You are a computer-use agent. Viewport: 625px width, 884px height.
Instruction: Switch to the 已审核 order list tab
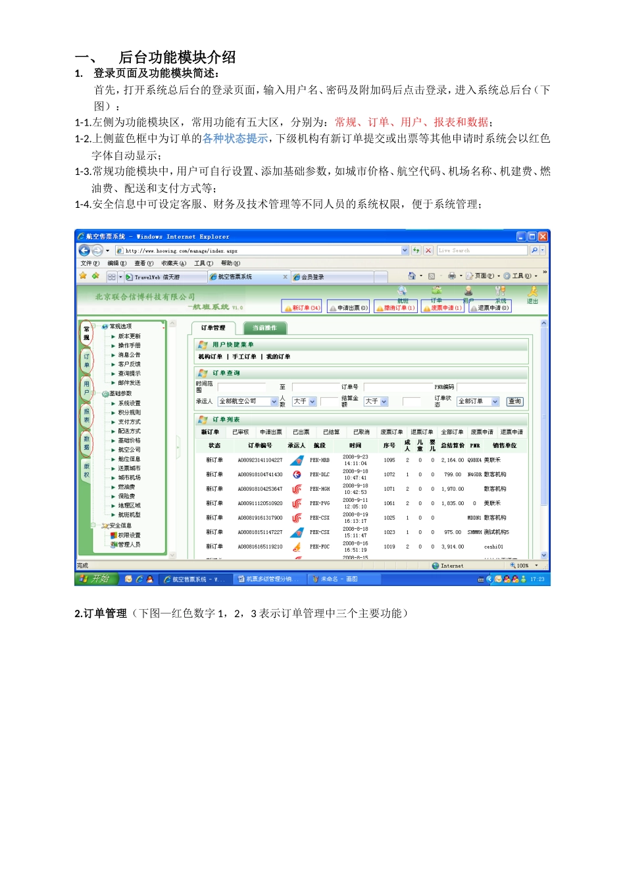pyautogui.click(x=240, y=432)
